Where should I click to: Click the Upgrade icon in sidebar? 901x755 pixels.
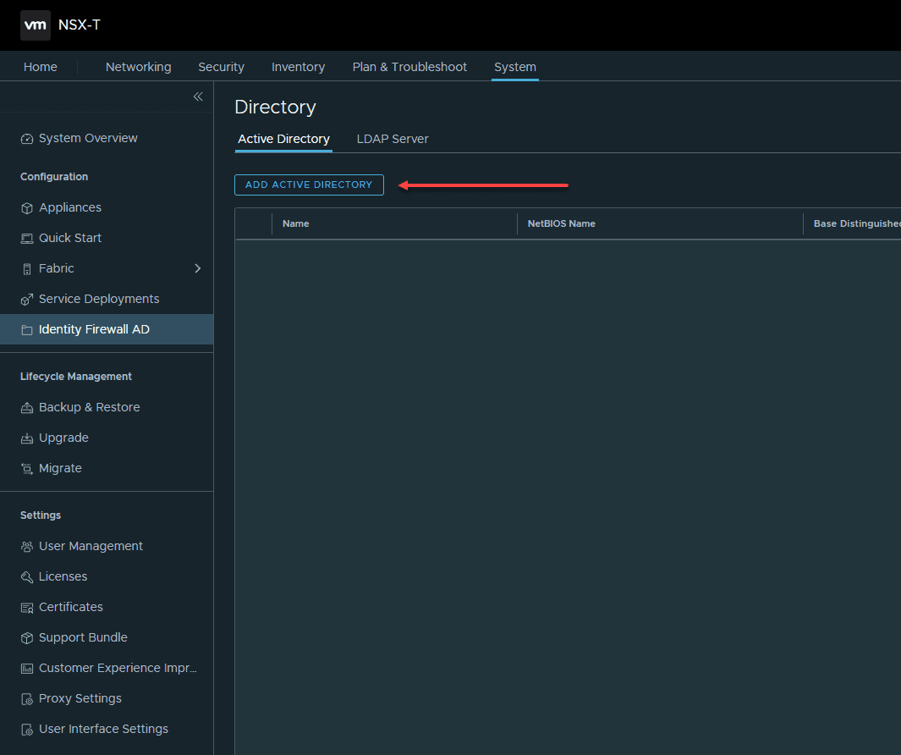pyautogui.click(x=27, y=438)
